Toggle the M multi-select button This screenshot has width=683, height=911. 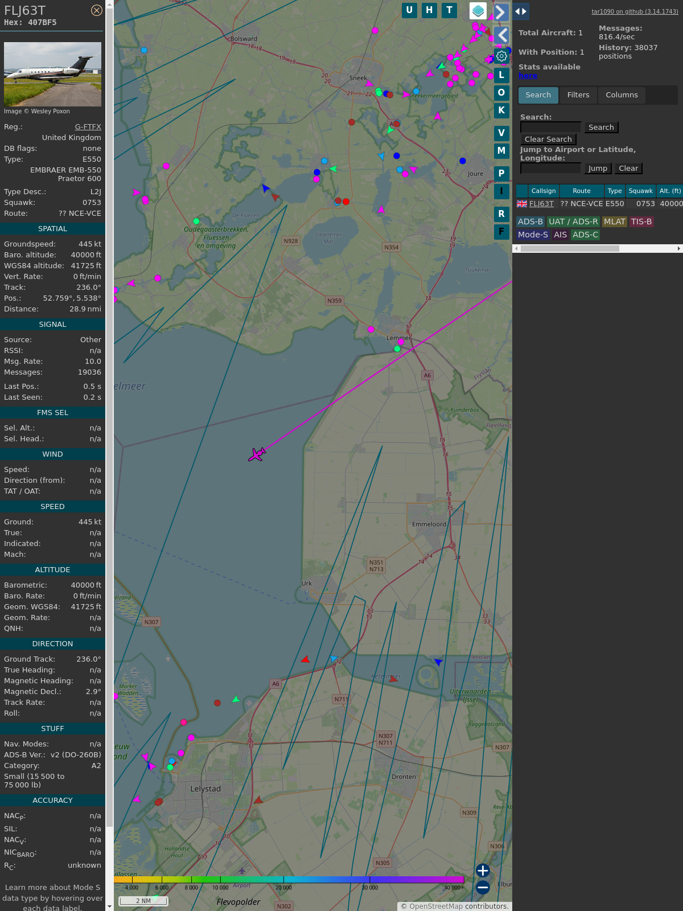(501, 151)
